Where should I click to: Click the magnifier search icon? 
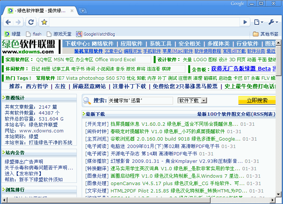click(x=87, y=101)
